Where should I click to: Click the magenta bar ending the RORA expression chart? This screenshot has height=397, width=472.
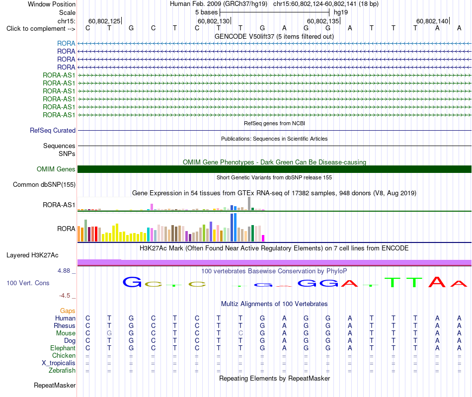(x=263, y=238)
